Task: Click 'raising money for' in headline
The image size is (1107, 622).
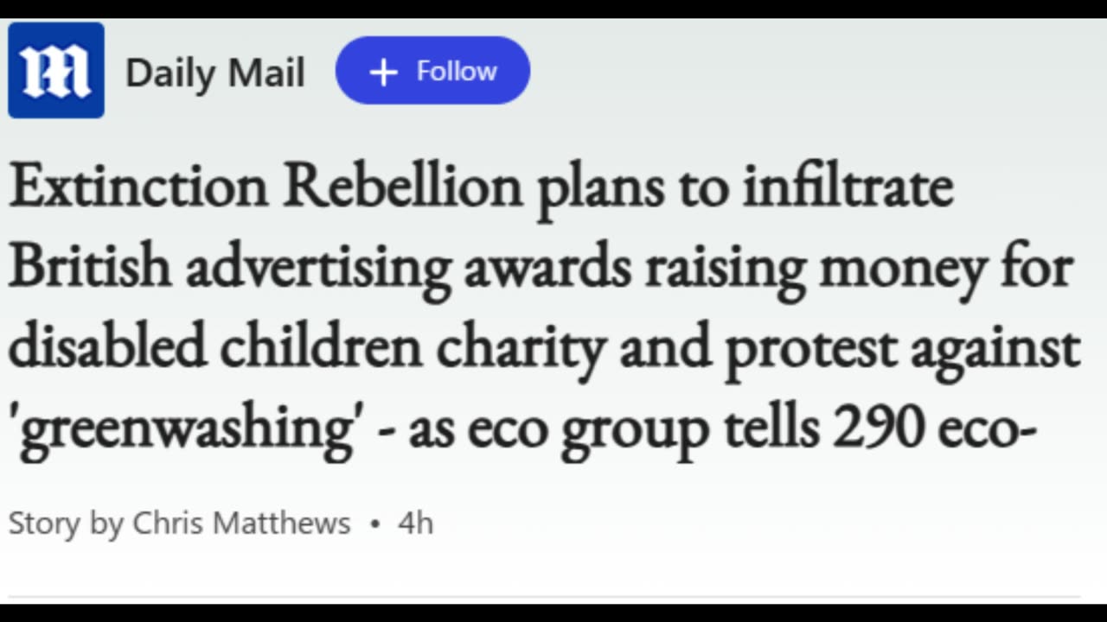Action: click(x=857, y=269)
